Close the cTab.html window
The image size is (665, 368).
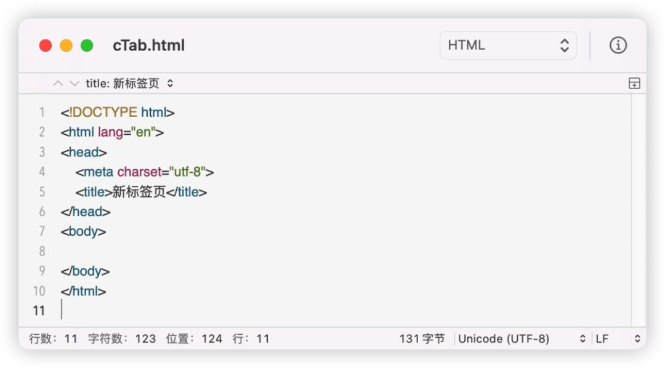click(46, 46)
